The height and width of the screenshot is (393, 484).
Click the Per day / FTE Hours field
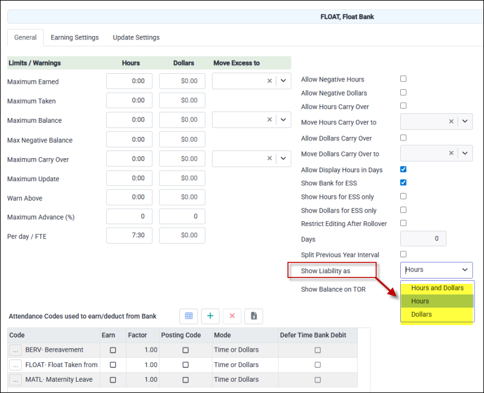129,235
